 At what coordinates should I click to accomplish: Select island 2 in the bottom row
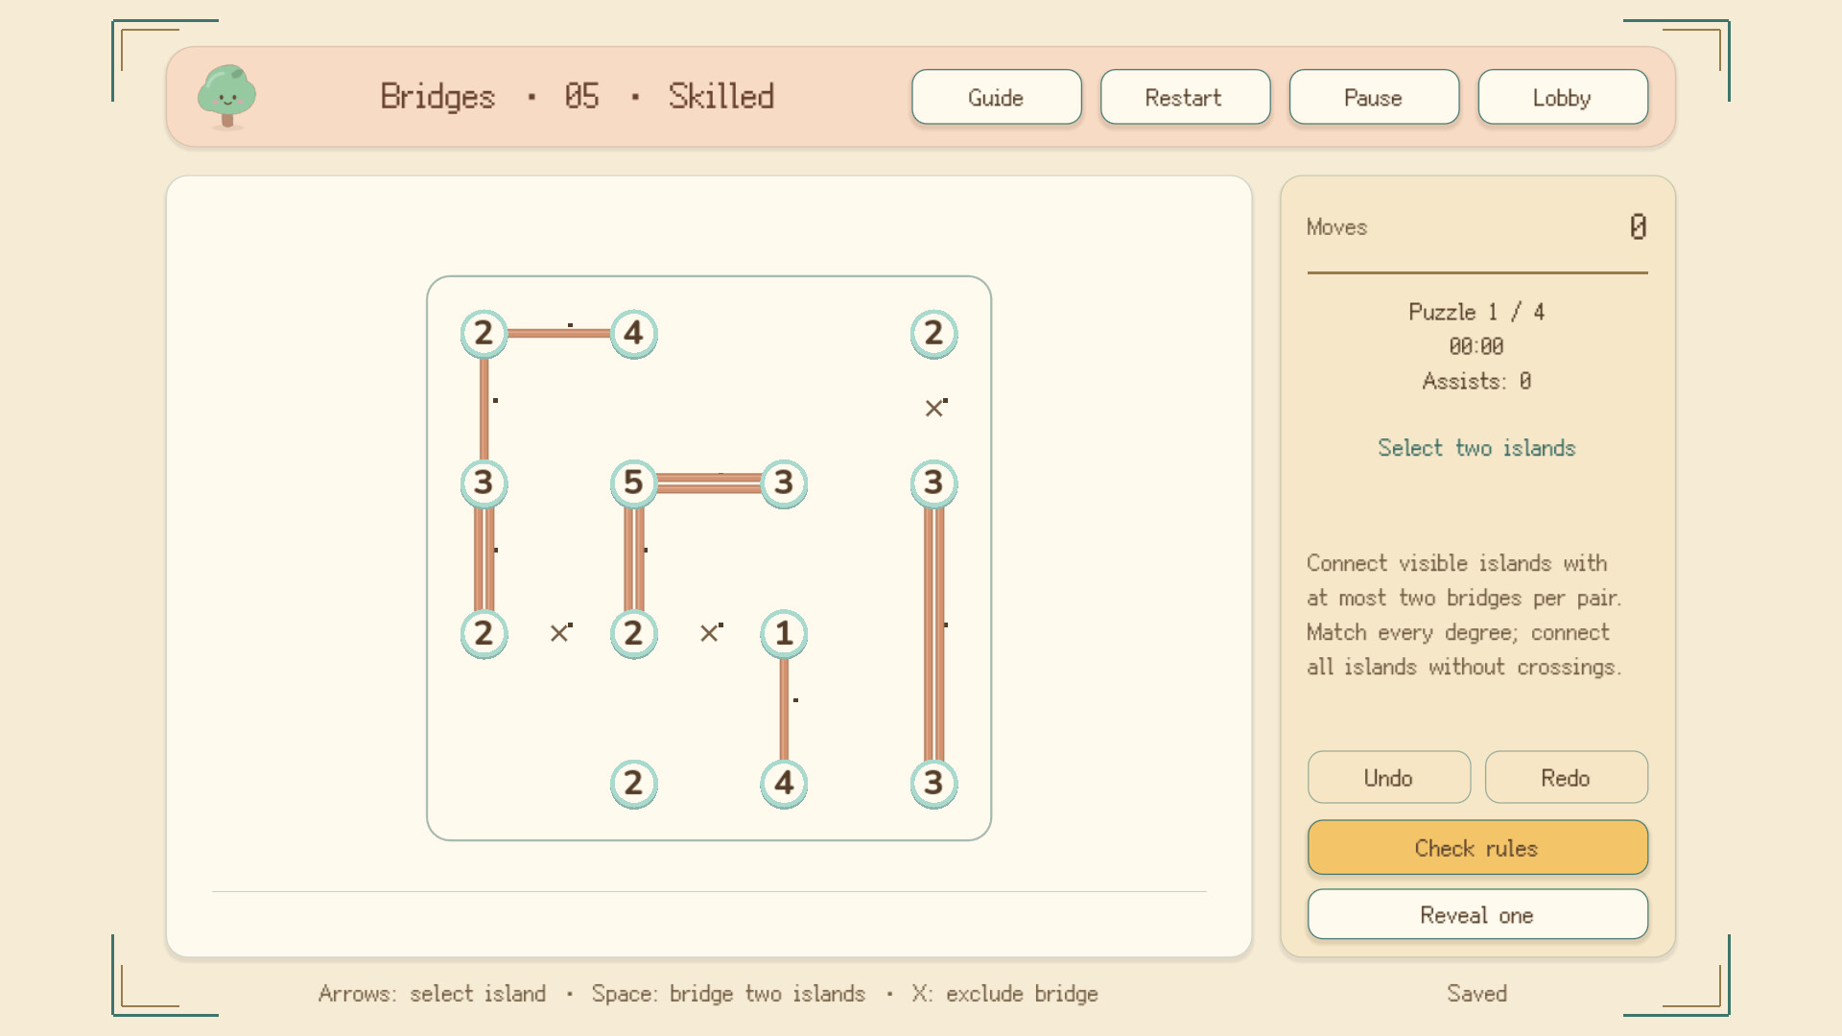pyautogui.click(x=633, y=784)
